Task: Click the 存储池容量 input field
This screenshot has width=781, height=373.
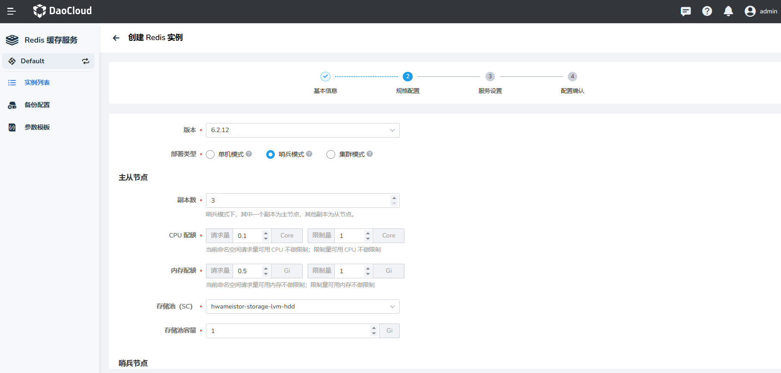Action: (x=288, y=331)
